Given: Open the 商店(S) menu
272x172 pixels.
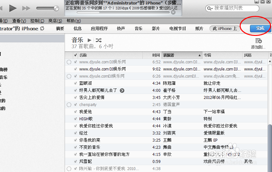Looking at the screenshot, I should (55, 21).
